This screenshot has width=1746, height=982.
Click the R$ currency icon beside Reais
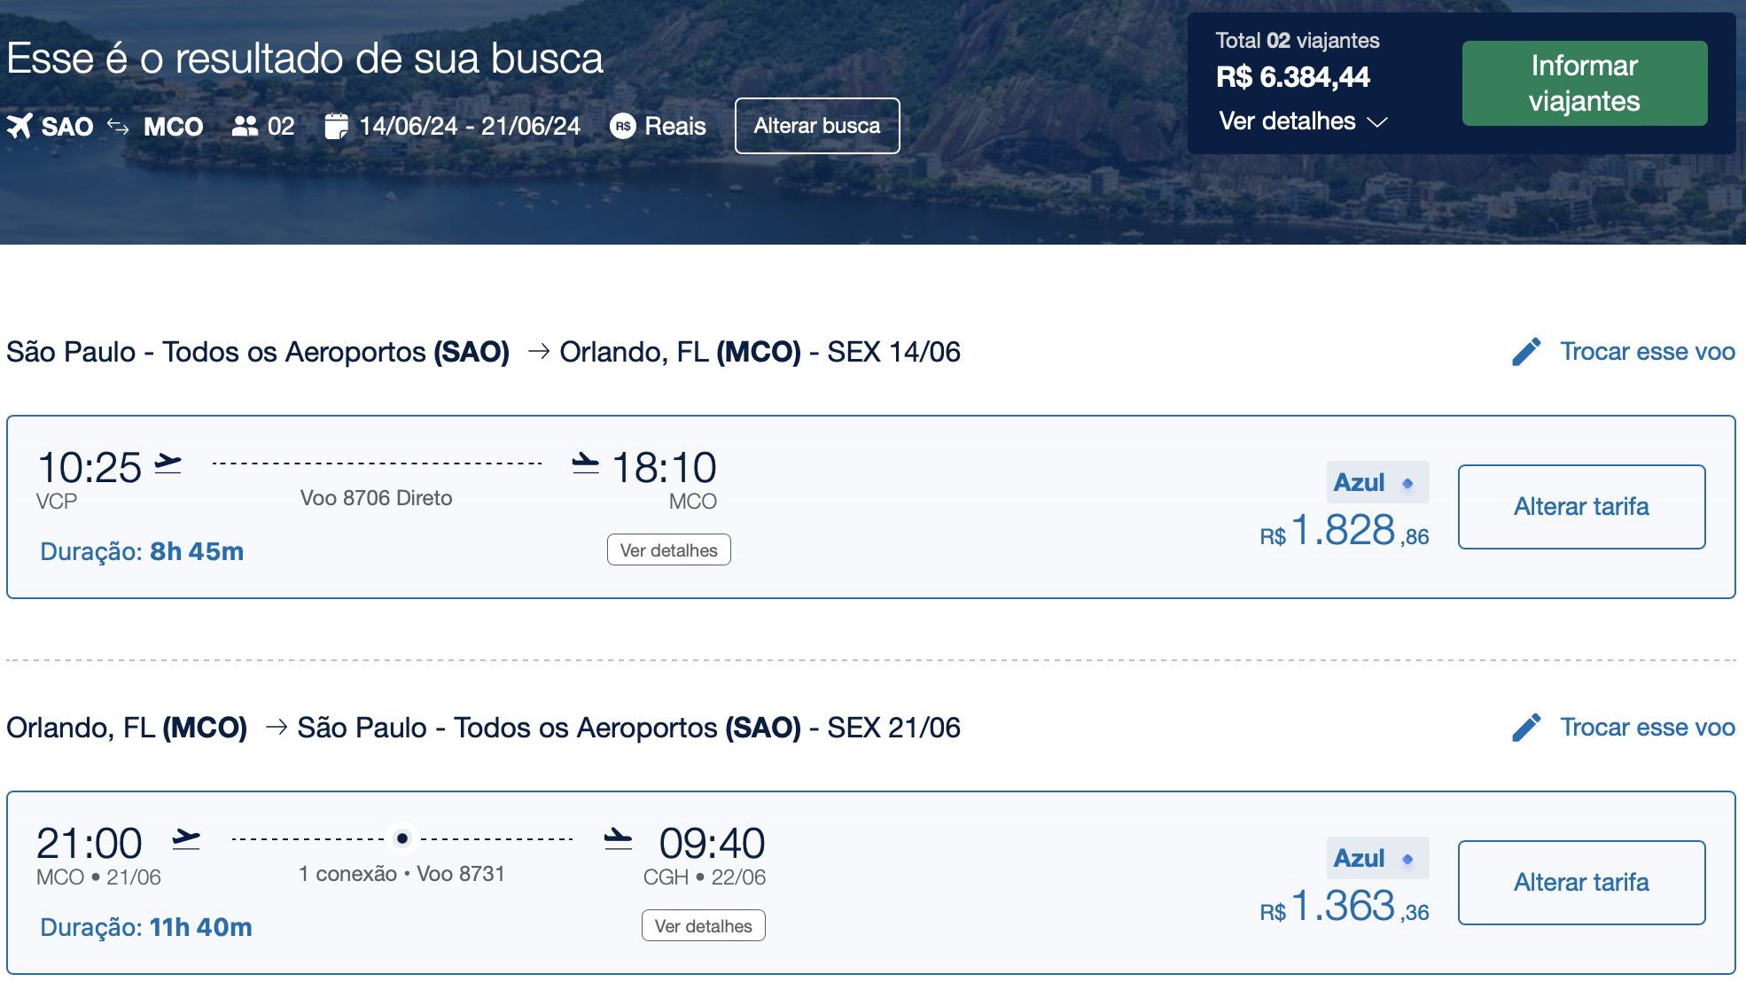[x=623, y=126]
